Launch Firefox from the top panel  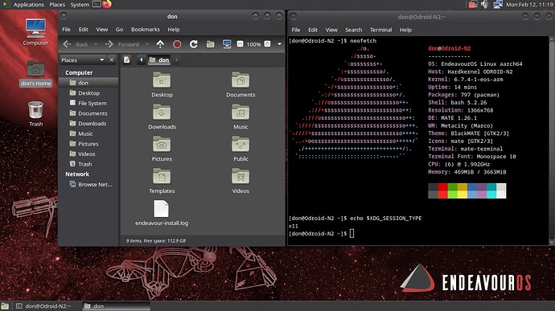pos(107,4)
